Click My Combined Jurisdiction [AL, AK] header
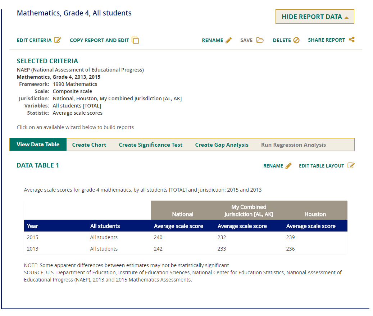This screenshot has height=316, width=373. (x=249, y=211)
